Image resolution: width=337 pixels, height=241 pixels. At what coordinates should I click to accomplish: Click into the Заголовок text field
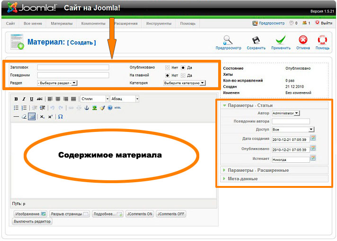[73, 67]
